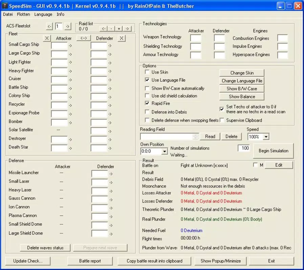
Task: Click the Number of simulations field
Action: 244,148
